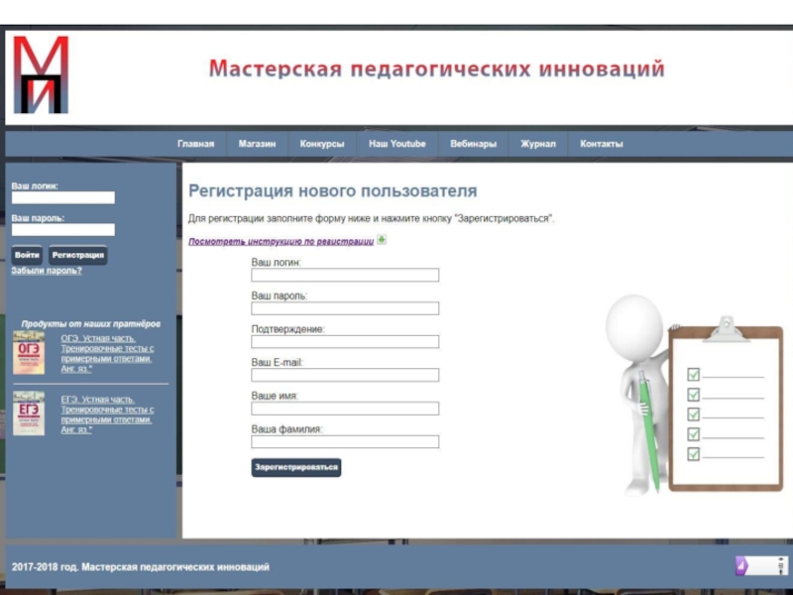Expand Посмотреть инструкцию по регистрации link
Viewport: 793px width, 595px height.
281,241
